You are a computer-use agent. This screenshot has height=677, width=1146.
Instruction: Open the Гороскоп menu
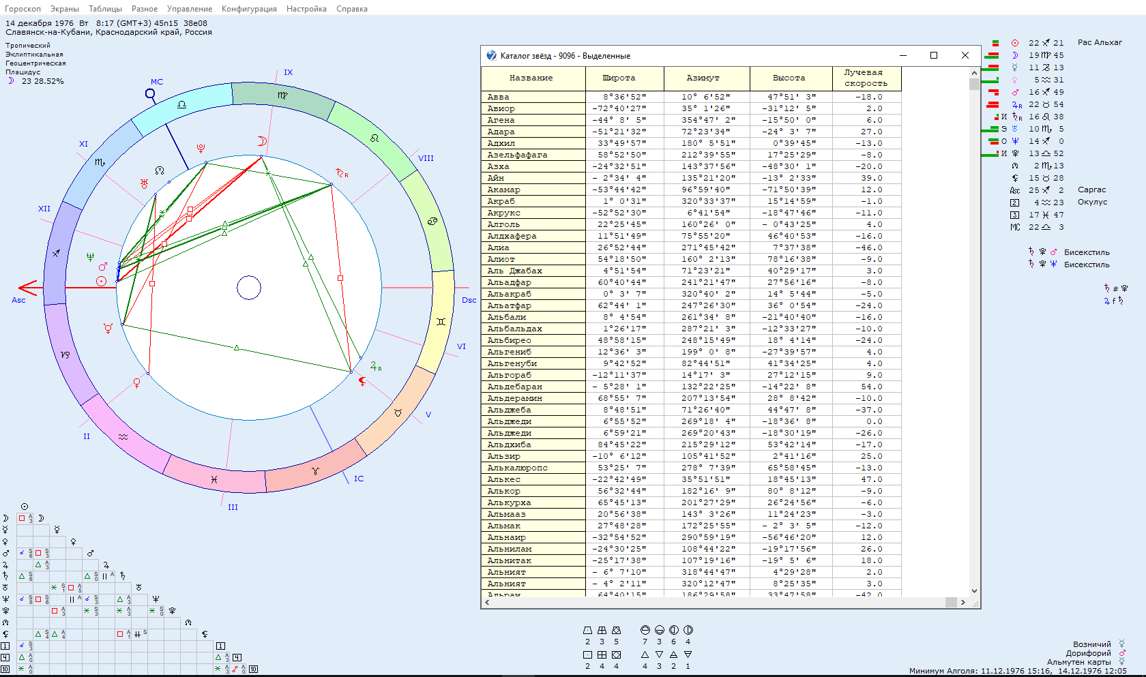pyautogui.click(x=23, y=9)
